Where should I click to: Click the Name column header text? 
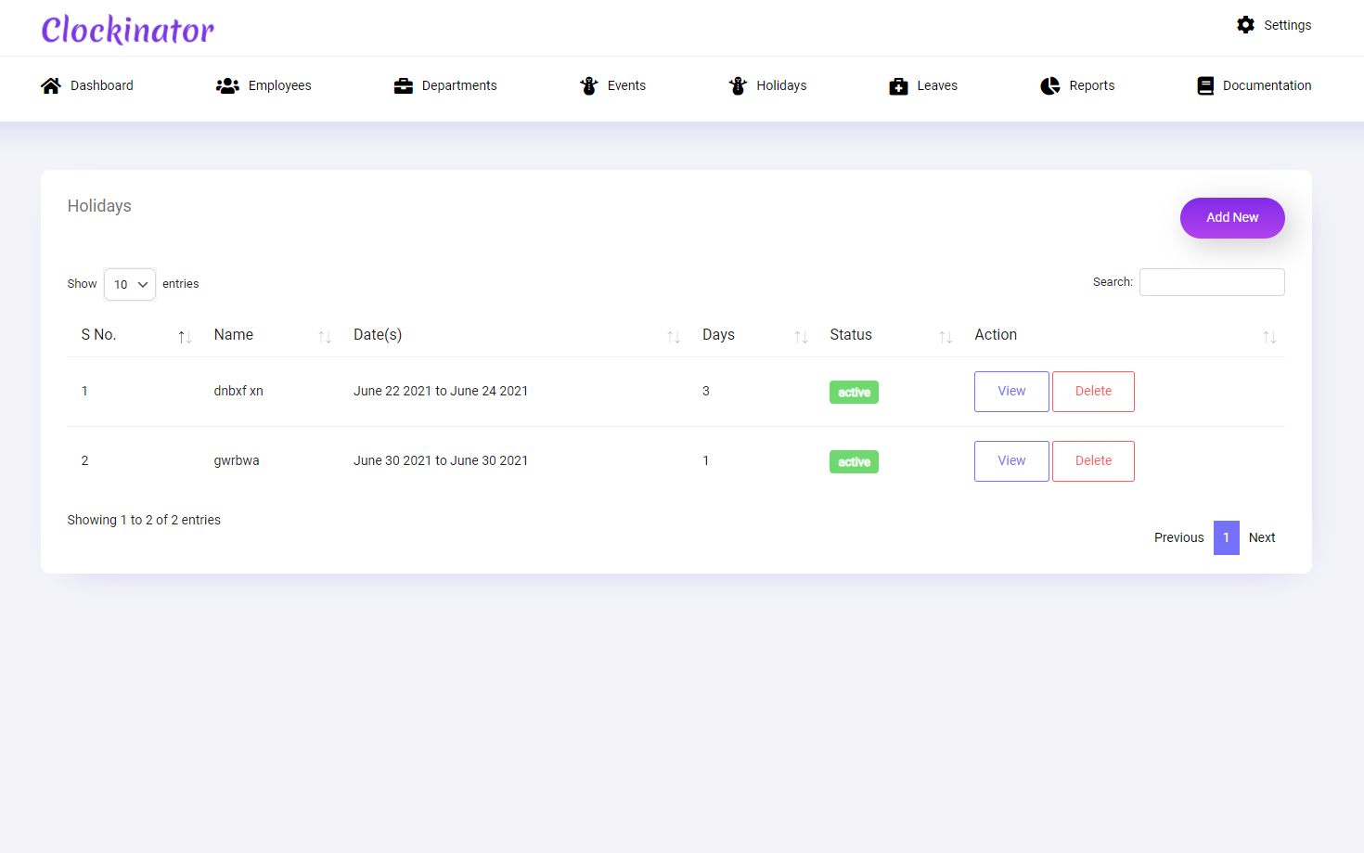tap(234, 335)
